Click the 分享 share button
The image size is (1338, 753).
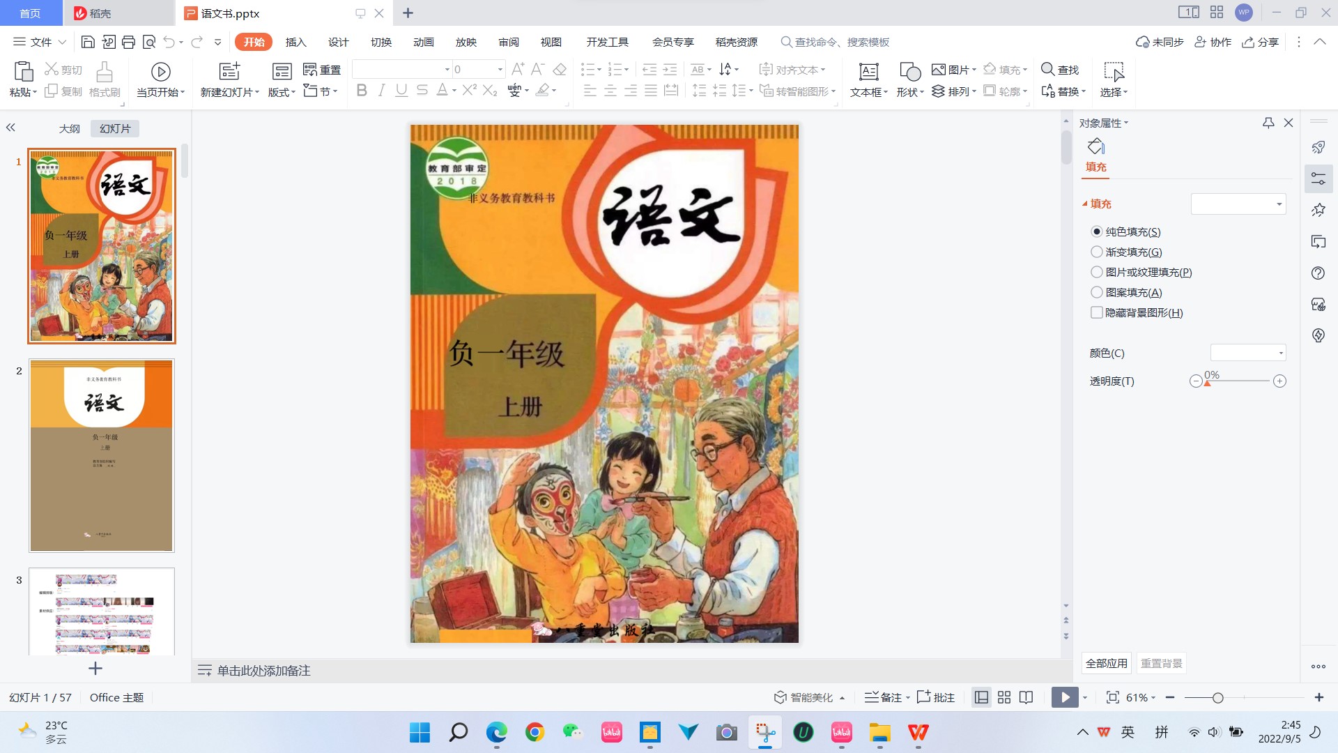[x=1261, y=42]
